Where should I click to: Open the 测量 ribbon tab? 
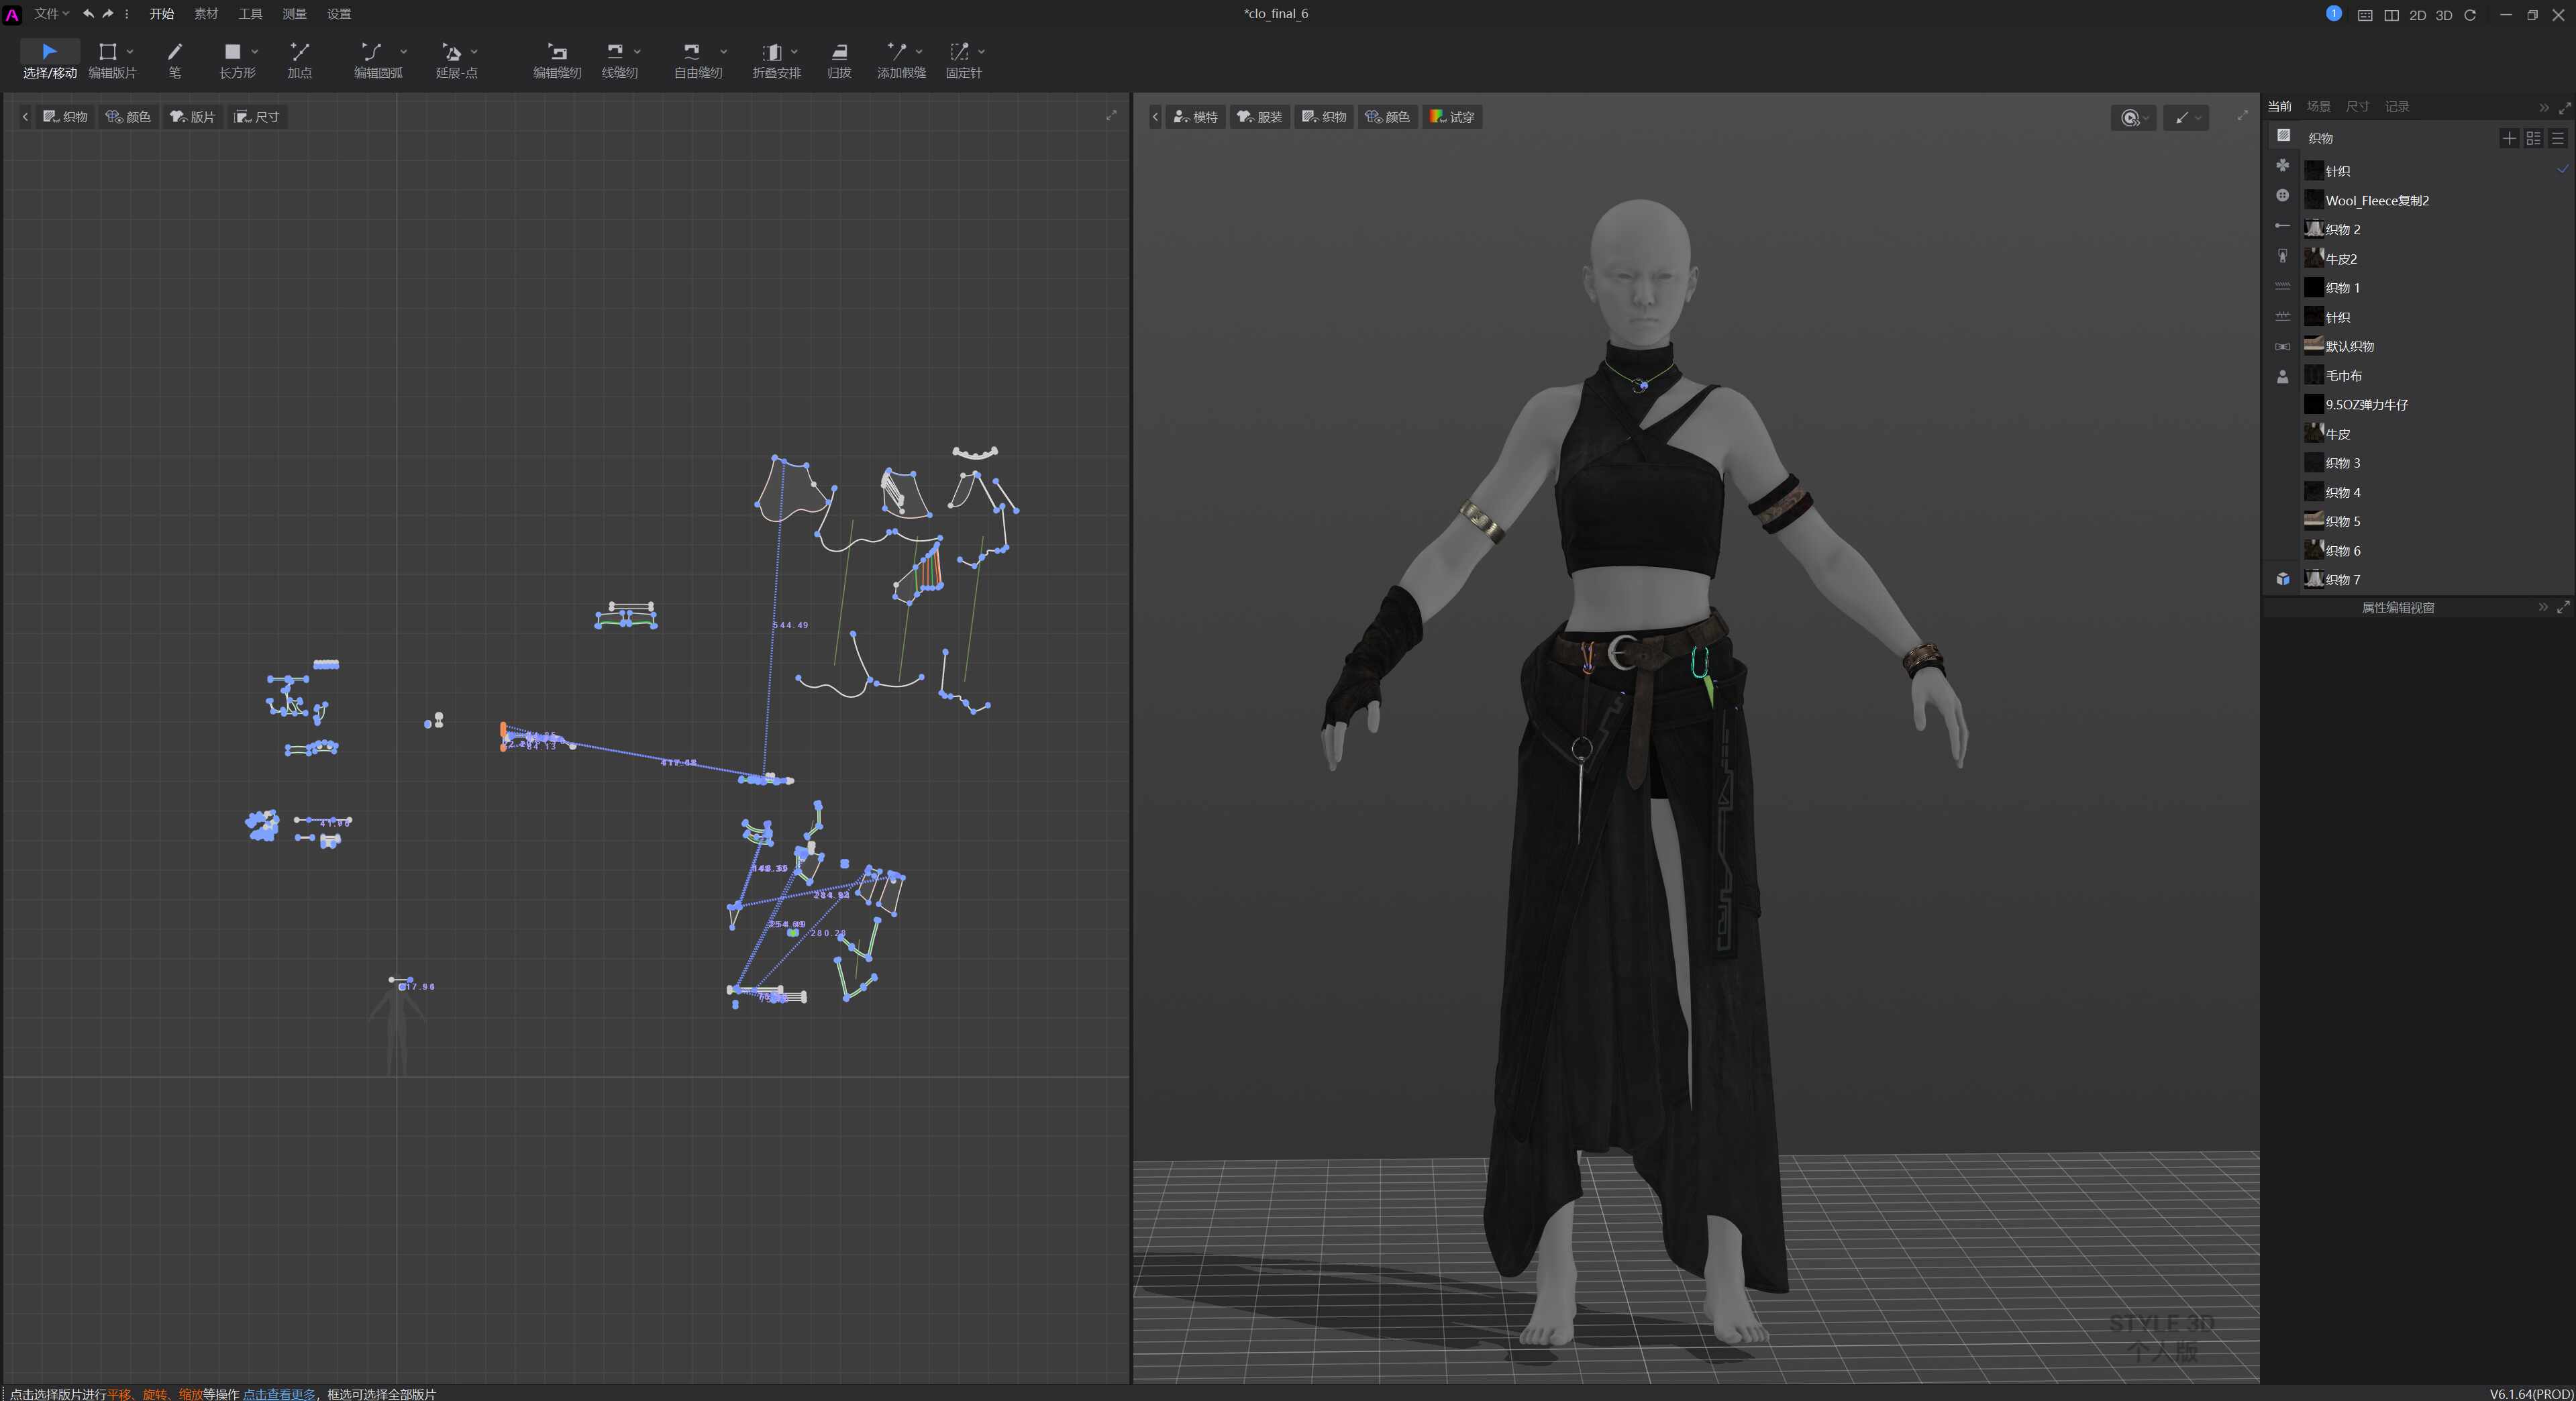[294, 14]
